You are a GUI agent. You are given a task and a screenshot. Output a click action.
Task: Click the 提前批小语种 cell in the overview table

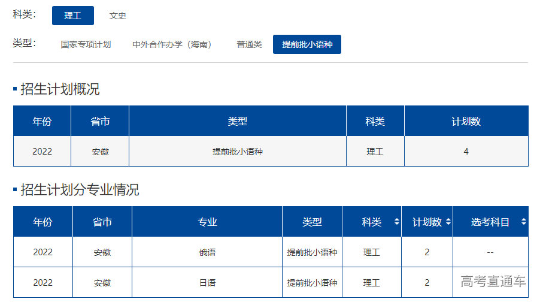coord(238,152)
